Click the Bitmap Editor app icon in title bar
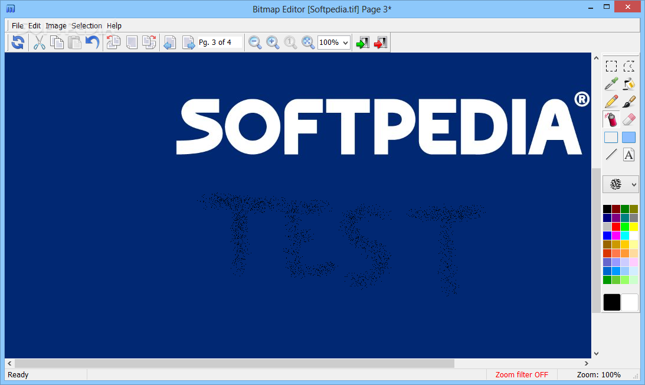Viewport: 645px width, 385px height. coord(11,9)
